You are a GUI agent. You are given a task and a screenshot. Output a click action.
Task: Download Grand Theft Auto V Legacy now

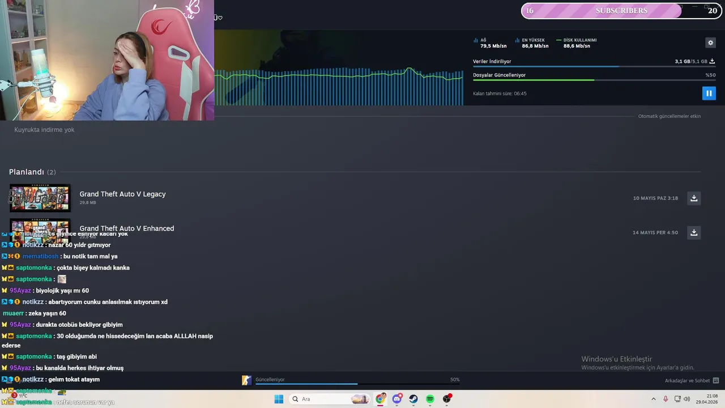click(x=694, y=198)
